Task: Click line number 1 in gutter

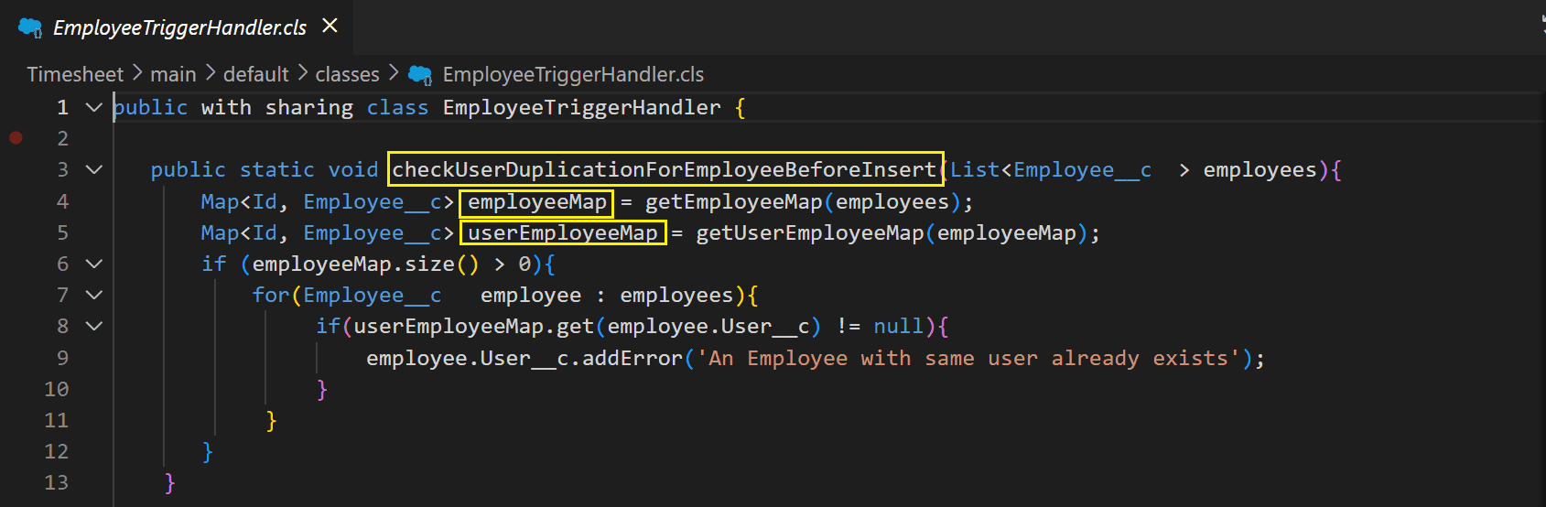Action: (x=62, y=107)
